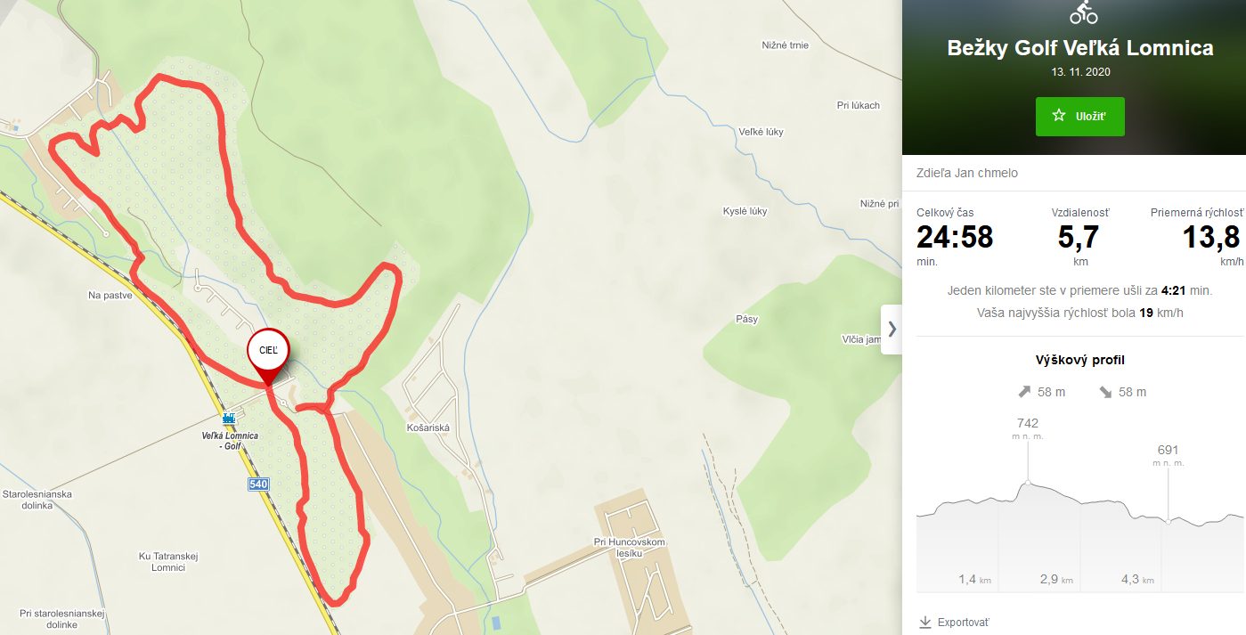Open the Exportovať link
Screen dimensions: 1246x635
click(x=963, y=622)
